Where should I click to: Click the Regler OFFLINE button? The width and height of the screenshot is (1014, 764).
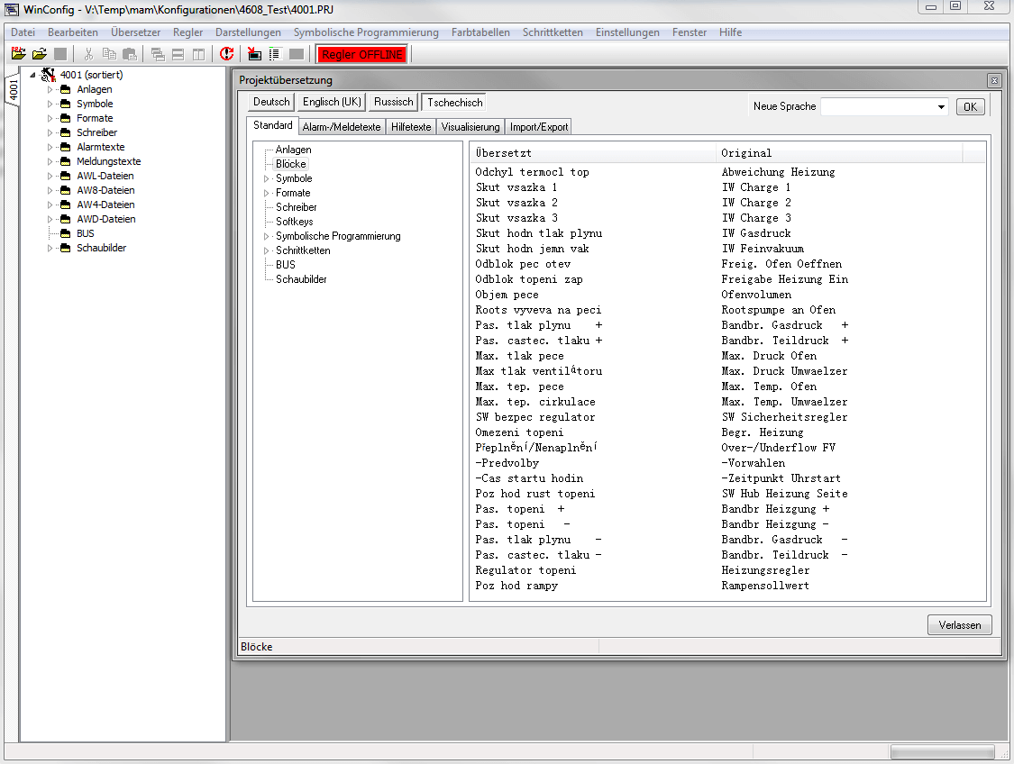tap(362, 54)
